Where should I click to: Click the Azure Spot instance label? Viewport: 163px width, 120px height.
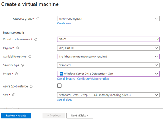click(15, 86)
